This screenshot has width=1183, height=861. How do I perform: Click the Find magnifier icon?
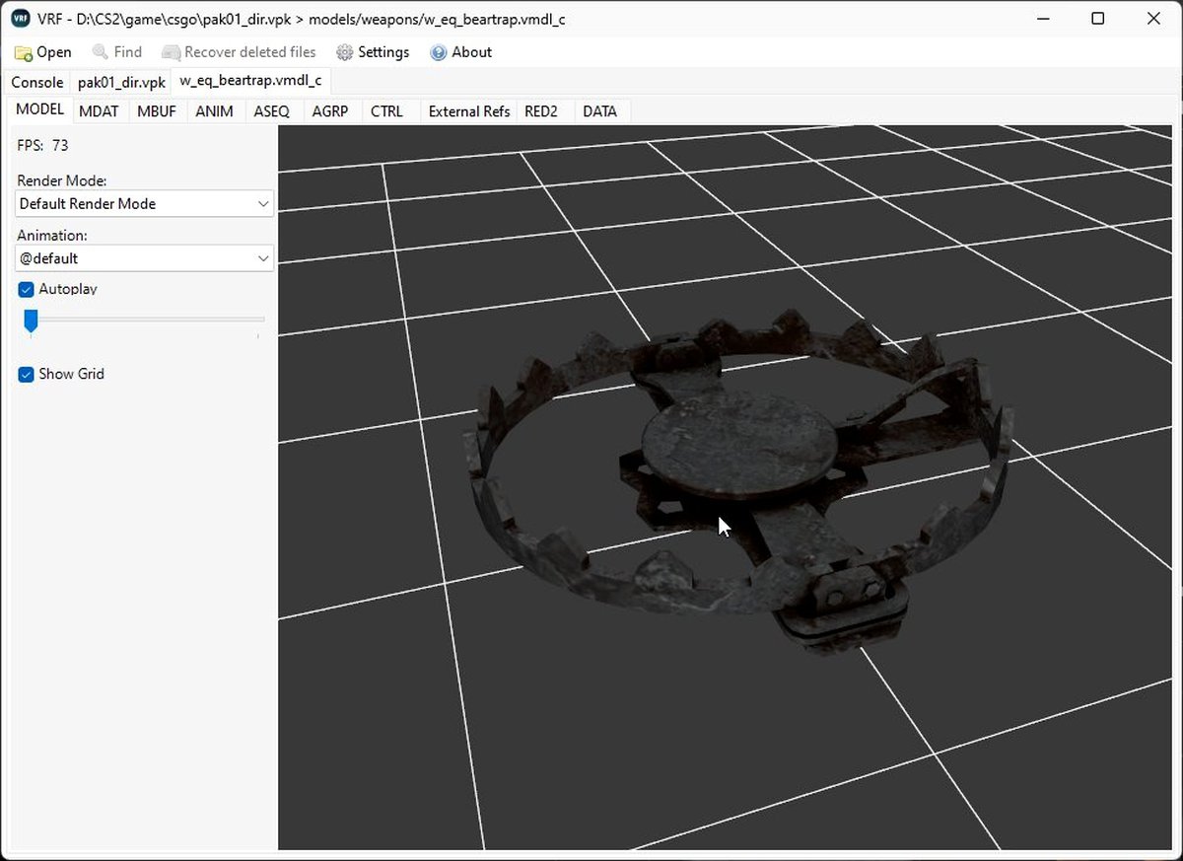point(100,52)
